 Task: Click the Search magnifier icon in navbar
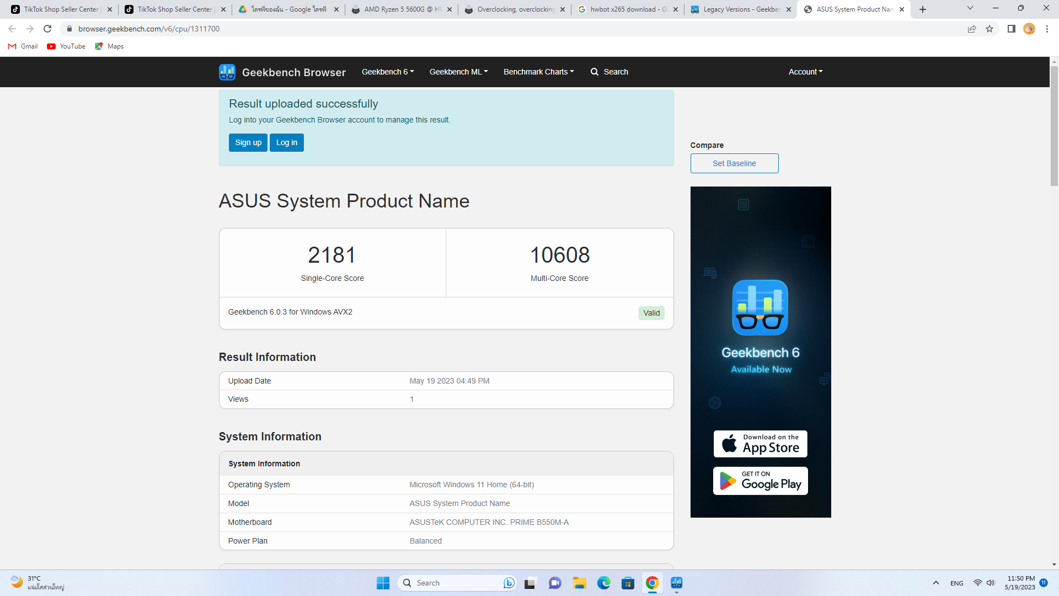coord(595,72)
